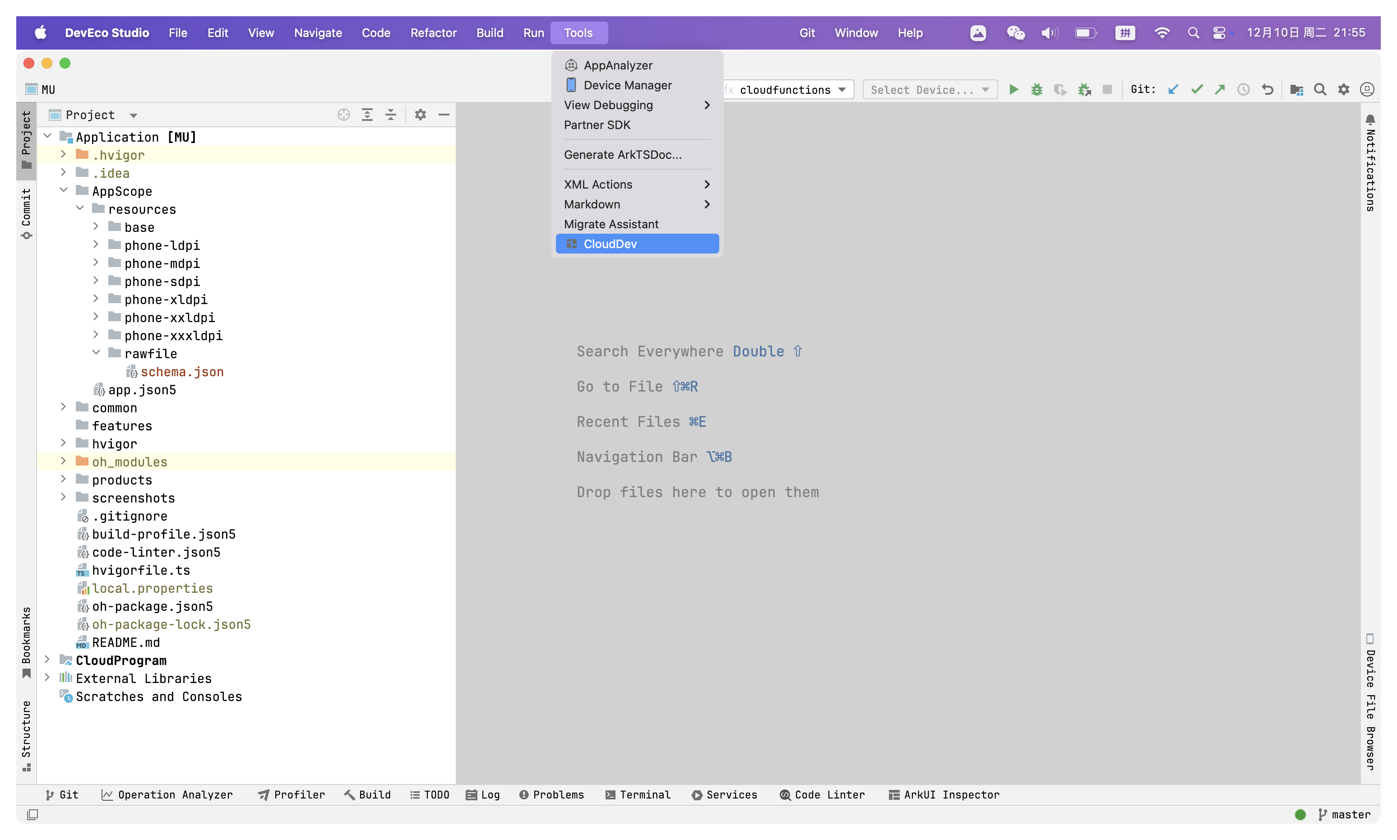1397x840 pixels.
Task: Click the Git rollback undo icon
Action: tap(1267, 89)
